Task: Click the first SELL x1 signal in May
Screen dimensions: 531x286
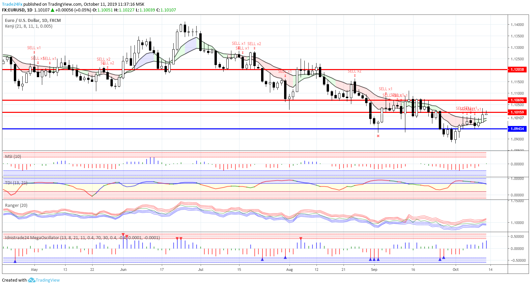Action: (x=34, y=48)
